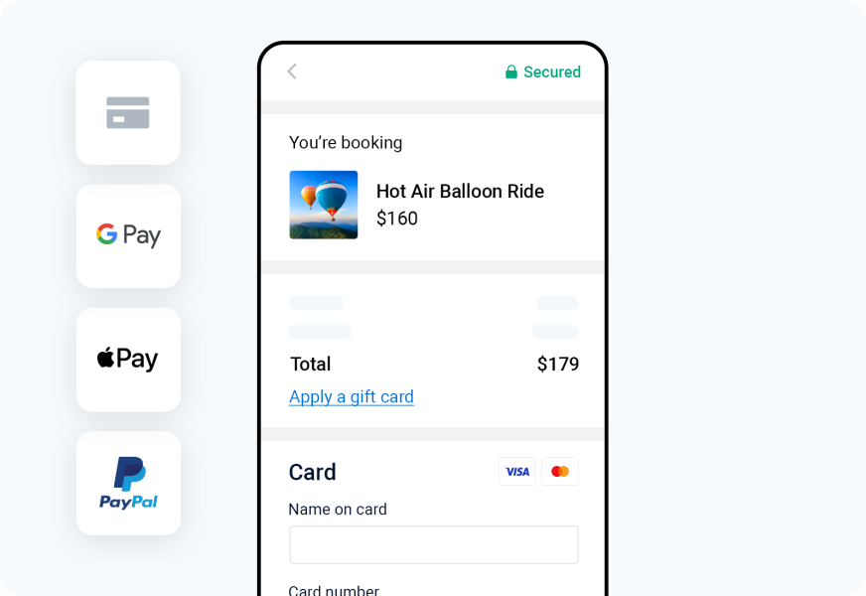The width and height of the screenshot is (866, 596).
Task: Click the Name on card label
Action: pos(338,509)
